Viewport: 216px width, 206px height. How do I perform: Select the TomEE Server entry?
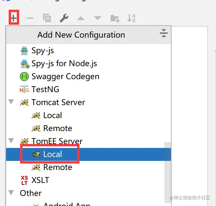pyautogui.click(x=89, y=141)
